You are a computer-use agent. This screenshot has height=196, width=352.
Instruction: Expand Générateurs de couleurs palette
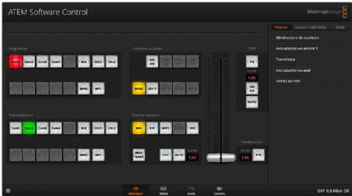pyautogui.click(x=310, y=38)
